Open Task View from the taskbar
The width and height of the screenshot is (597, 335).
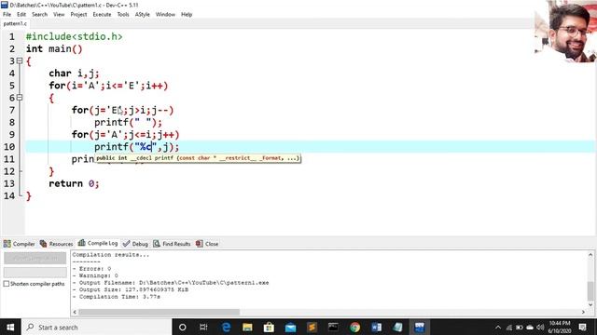(x=203, y=327)
